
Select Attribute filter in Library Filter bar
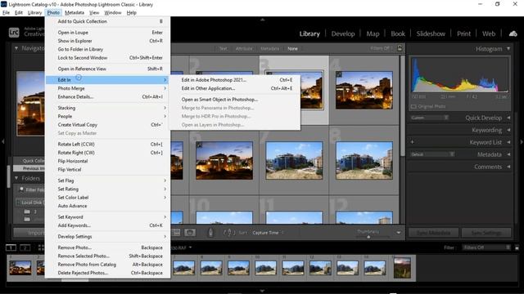[x=244, y=49]
